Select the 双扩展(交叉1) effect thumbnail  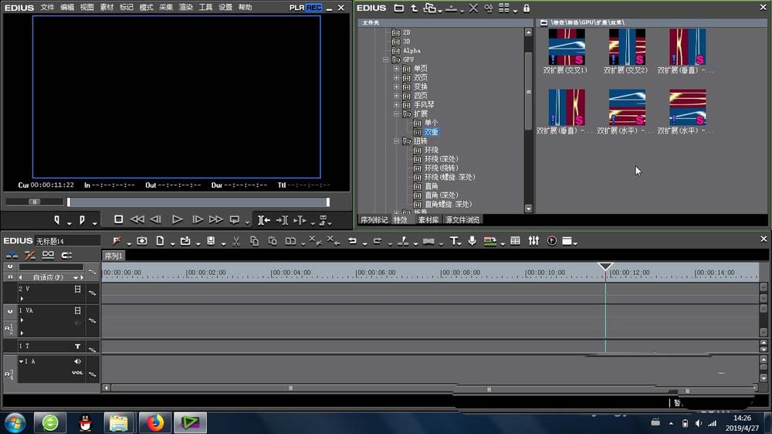(x=566, y=48)
